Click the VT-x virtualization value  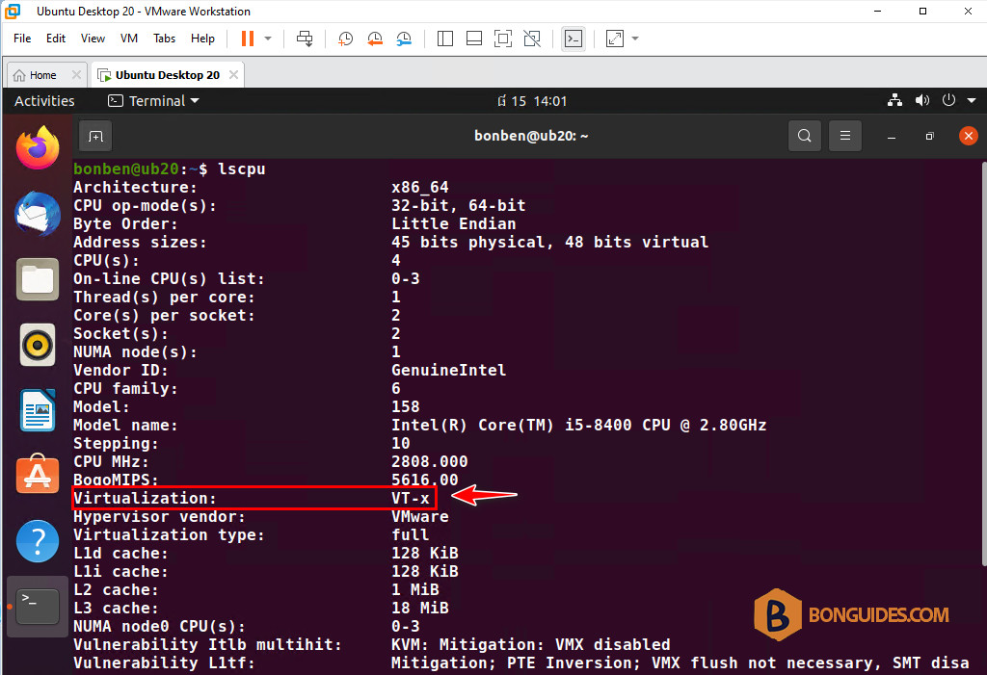(411, 498)
